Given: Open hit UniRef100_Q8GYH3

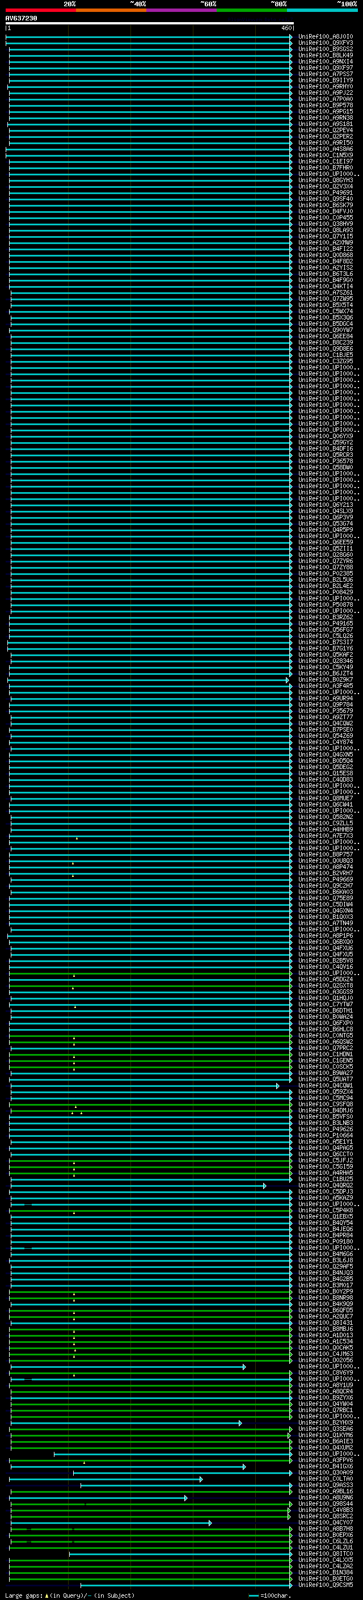Looking at the screenshot, I should 326,180.
